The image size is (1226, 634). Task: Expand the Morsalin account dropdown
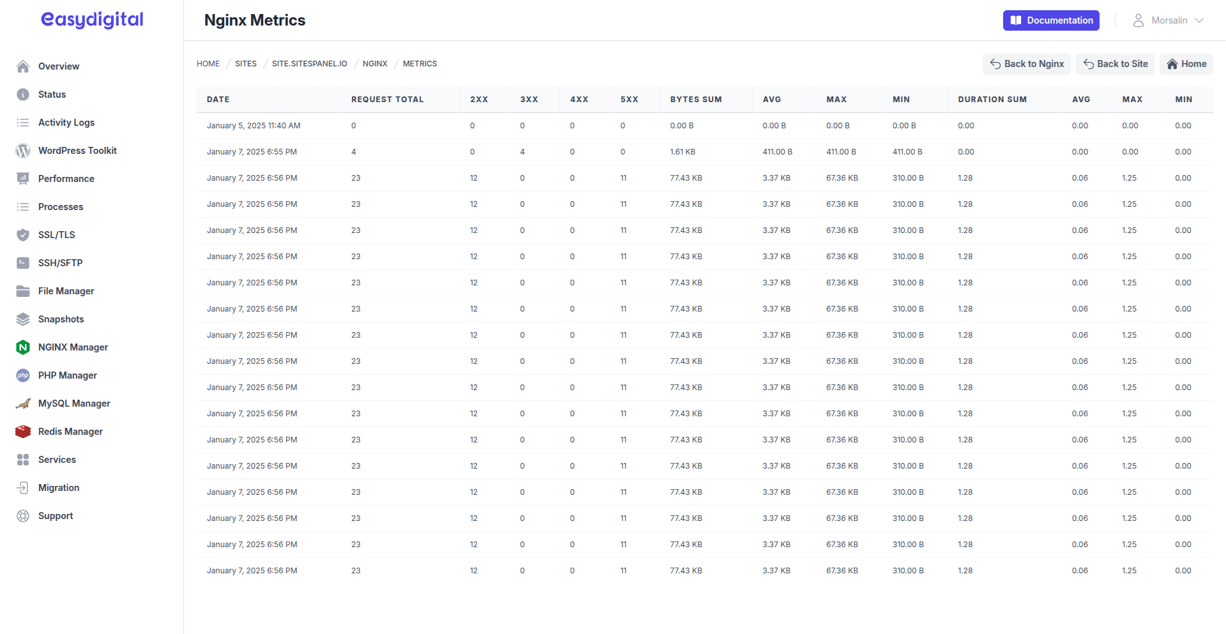click(x=1169, y=20)
